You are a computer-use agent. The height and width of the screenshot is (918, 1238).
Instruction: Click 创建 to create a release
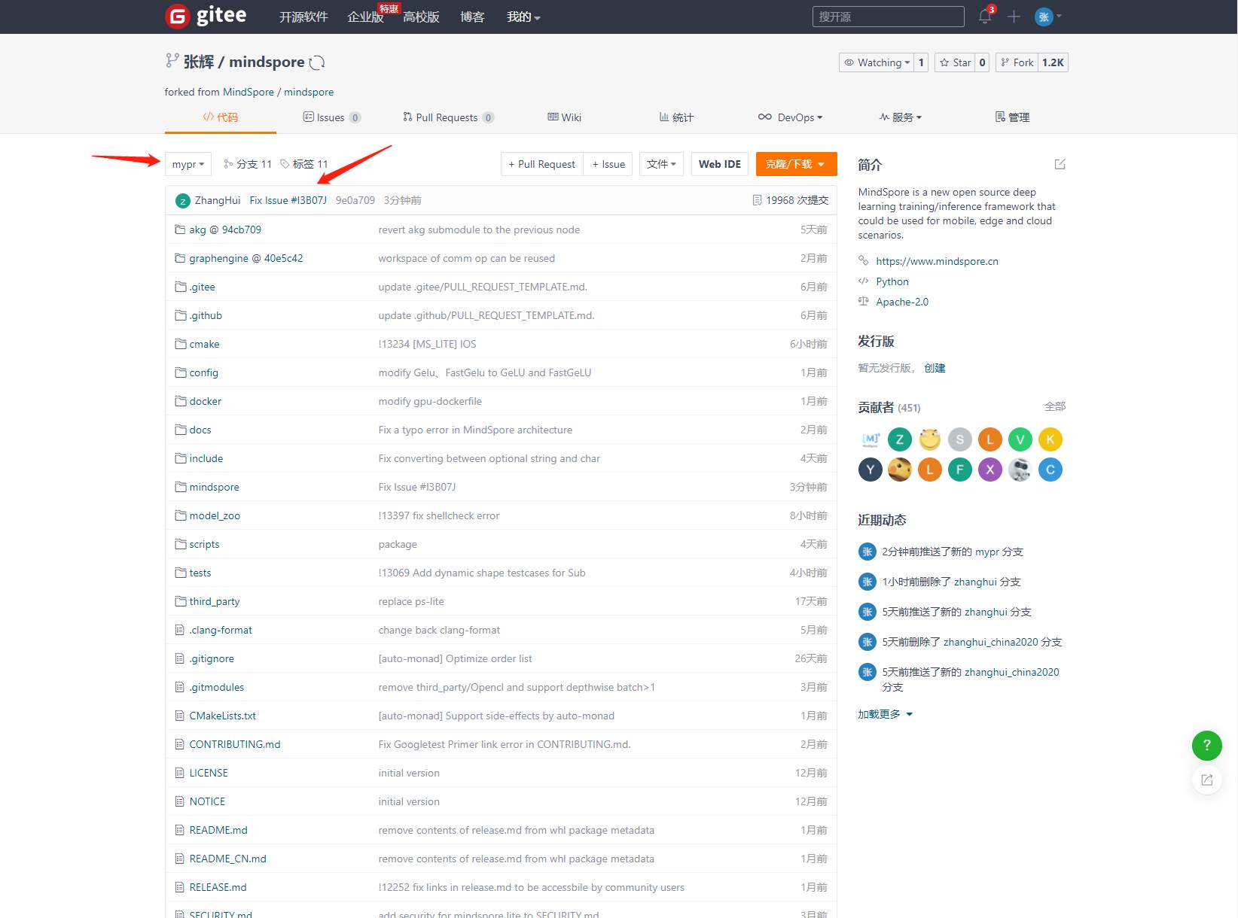click(935, 368)
